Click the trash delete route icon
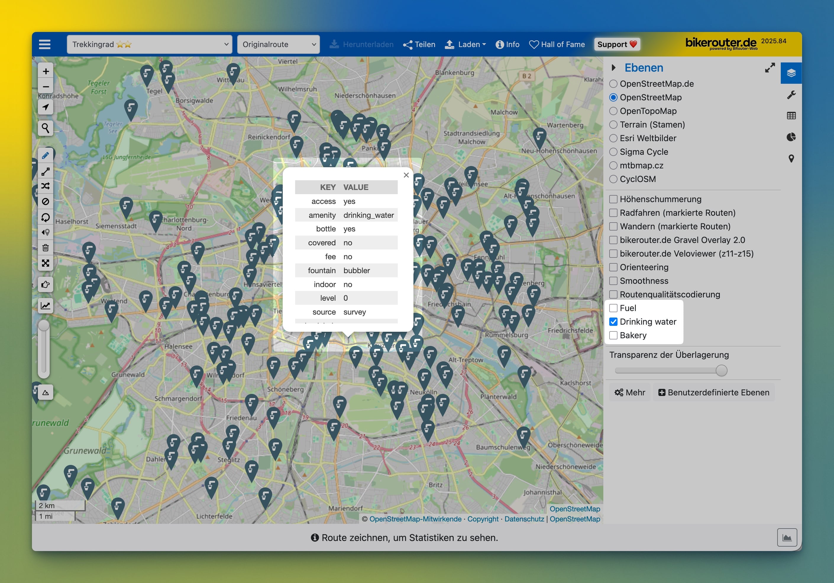Image resolution: width=834 pixels, height=583 pixels. coord(46,248)
